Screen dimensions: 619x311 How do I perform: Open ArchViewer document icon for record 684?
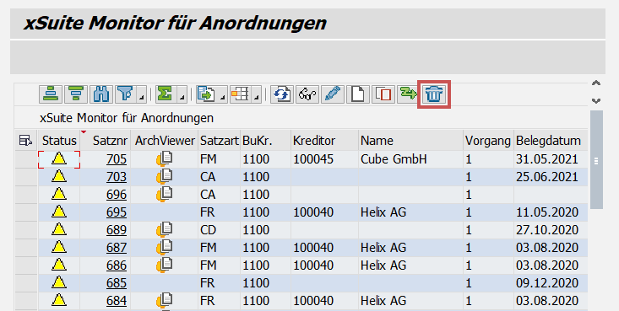(164, 300)
